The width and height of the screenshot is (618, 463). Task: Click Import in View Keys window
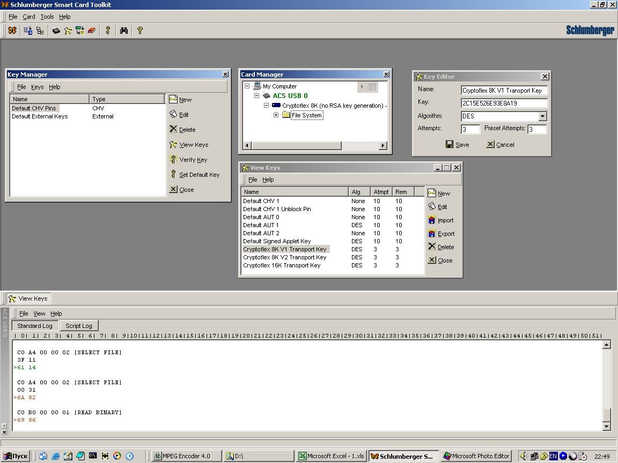click(440, 220)
